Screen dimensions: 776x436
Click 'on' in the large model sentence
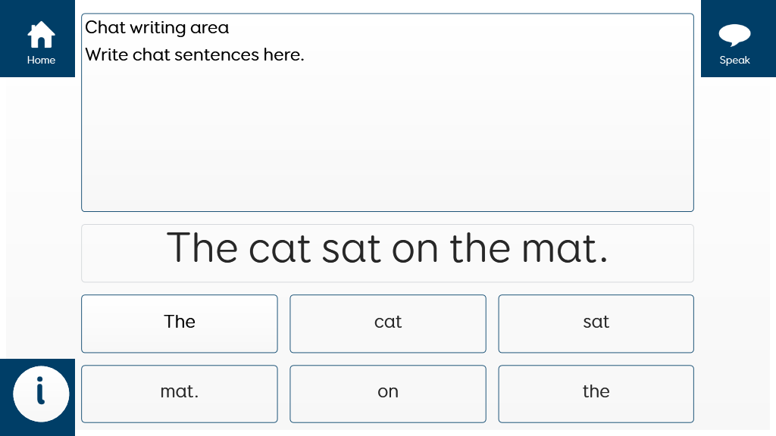(415, 249)
